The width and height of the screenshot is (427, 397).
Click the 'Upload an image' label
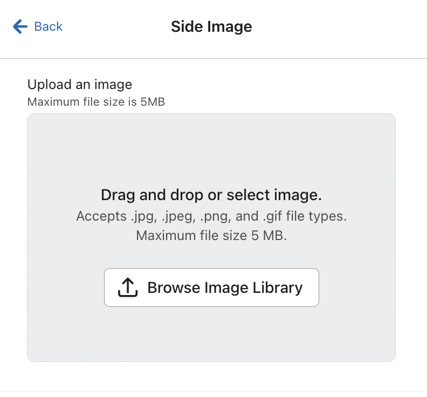80,85
